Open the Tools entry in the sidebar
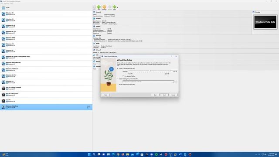Viewport: 279px width, 157px height. point(46,8)
